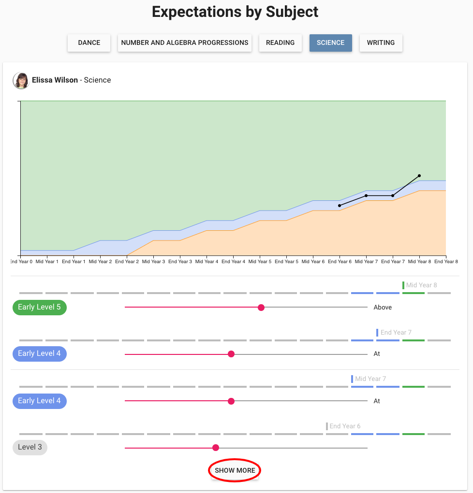
Task: Click the green Early Level 5 badge
Action: tap(39, 307)
